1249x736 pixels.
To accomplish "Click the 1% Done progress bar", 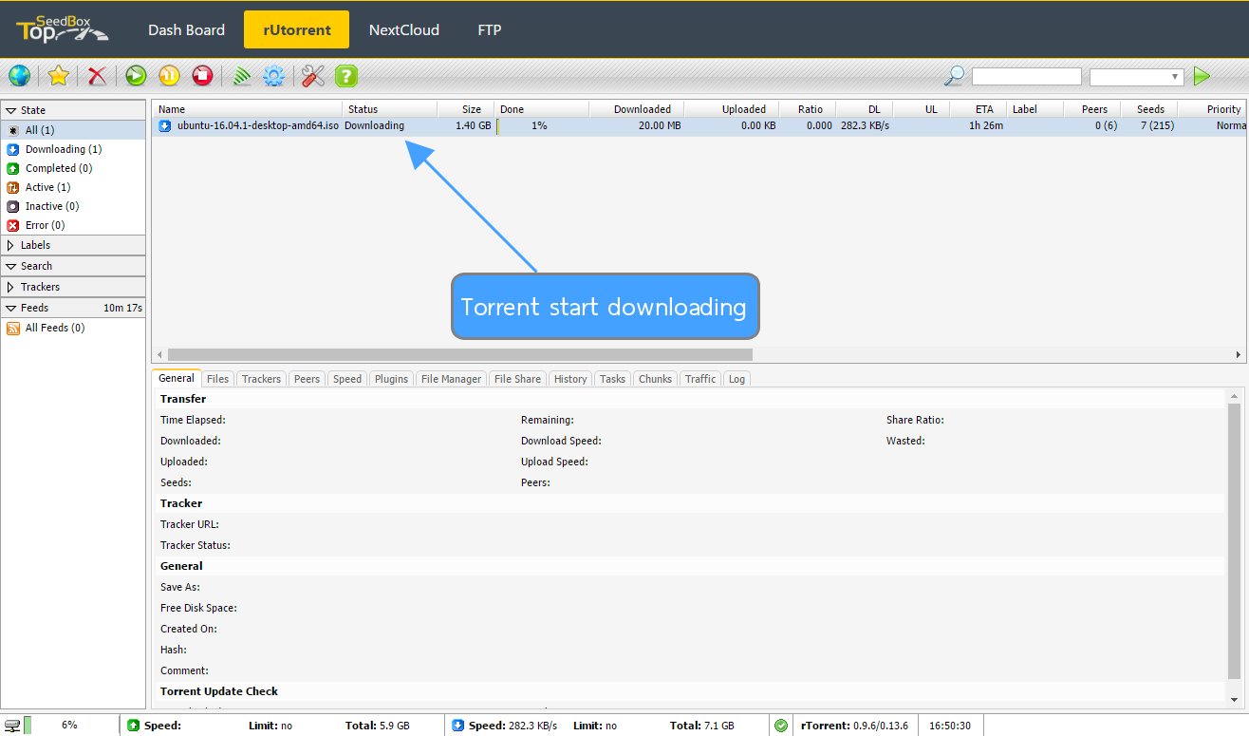I will click(x=542, y=125).
